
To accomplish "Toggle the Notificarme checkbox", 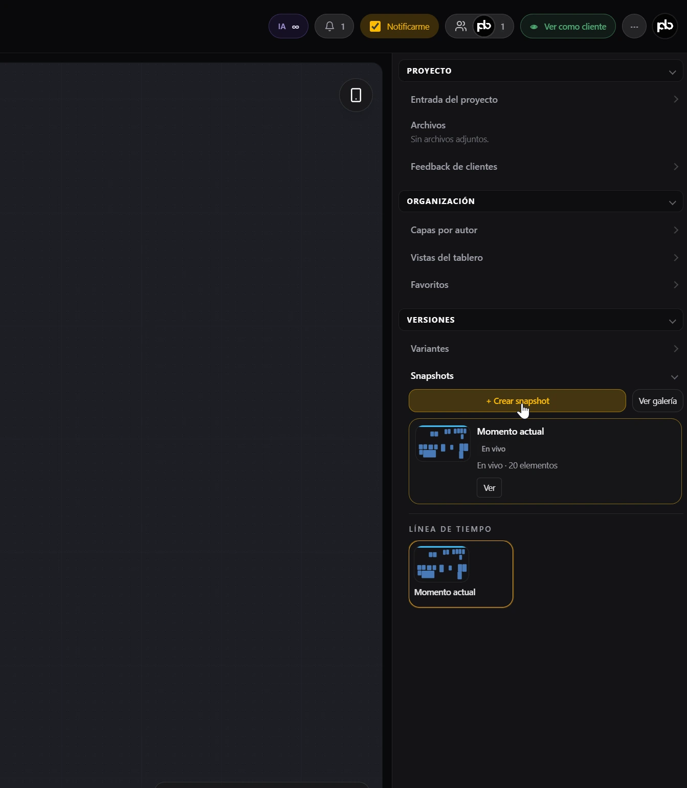I will pos(375,27).
